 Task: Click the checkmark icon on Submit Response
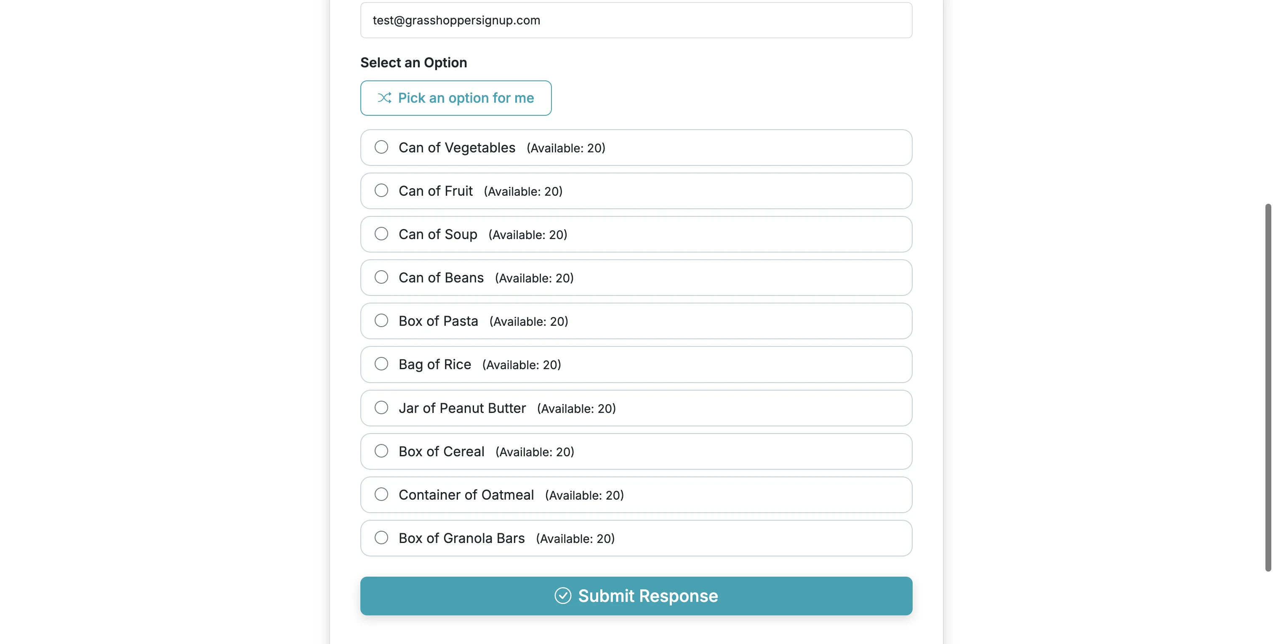[x=563, y=596]
